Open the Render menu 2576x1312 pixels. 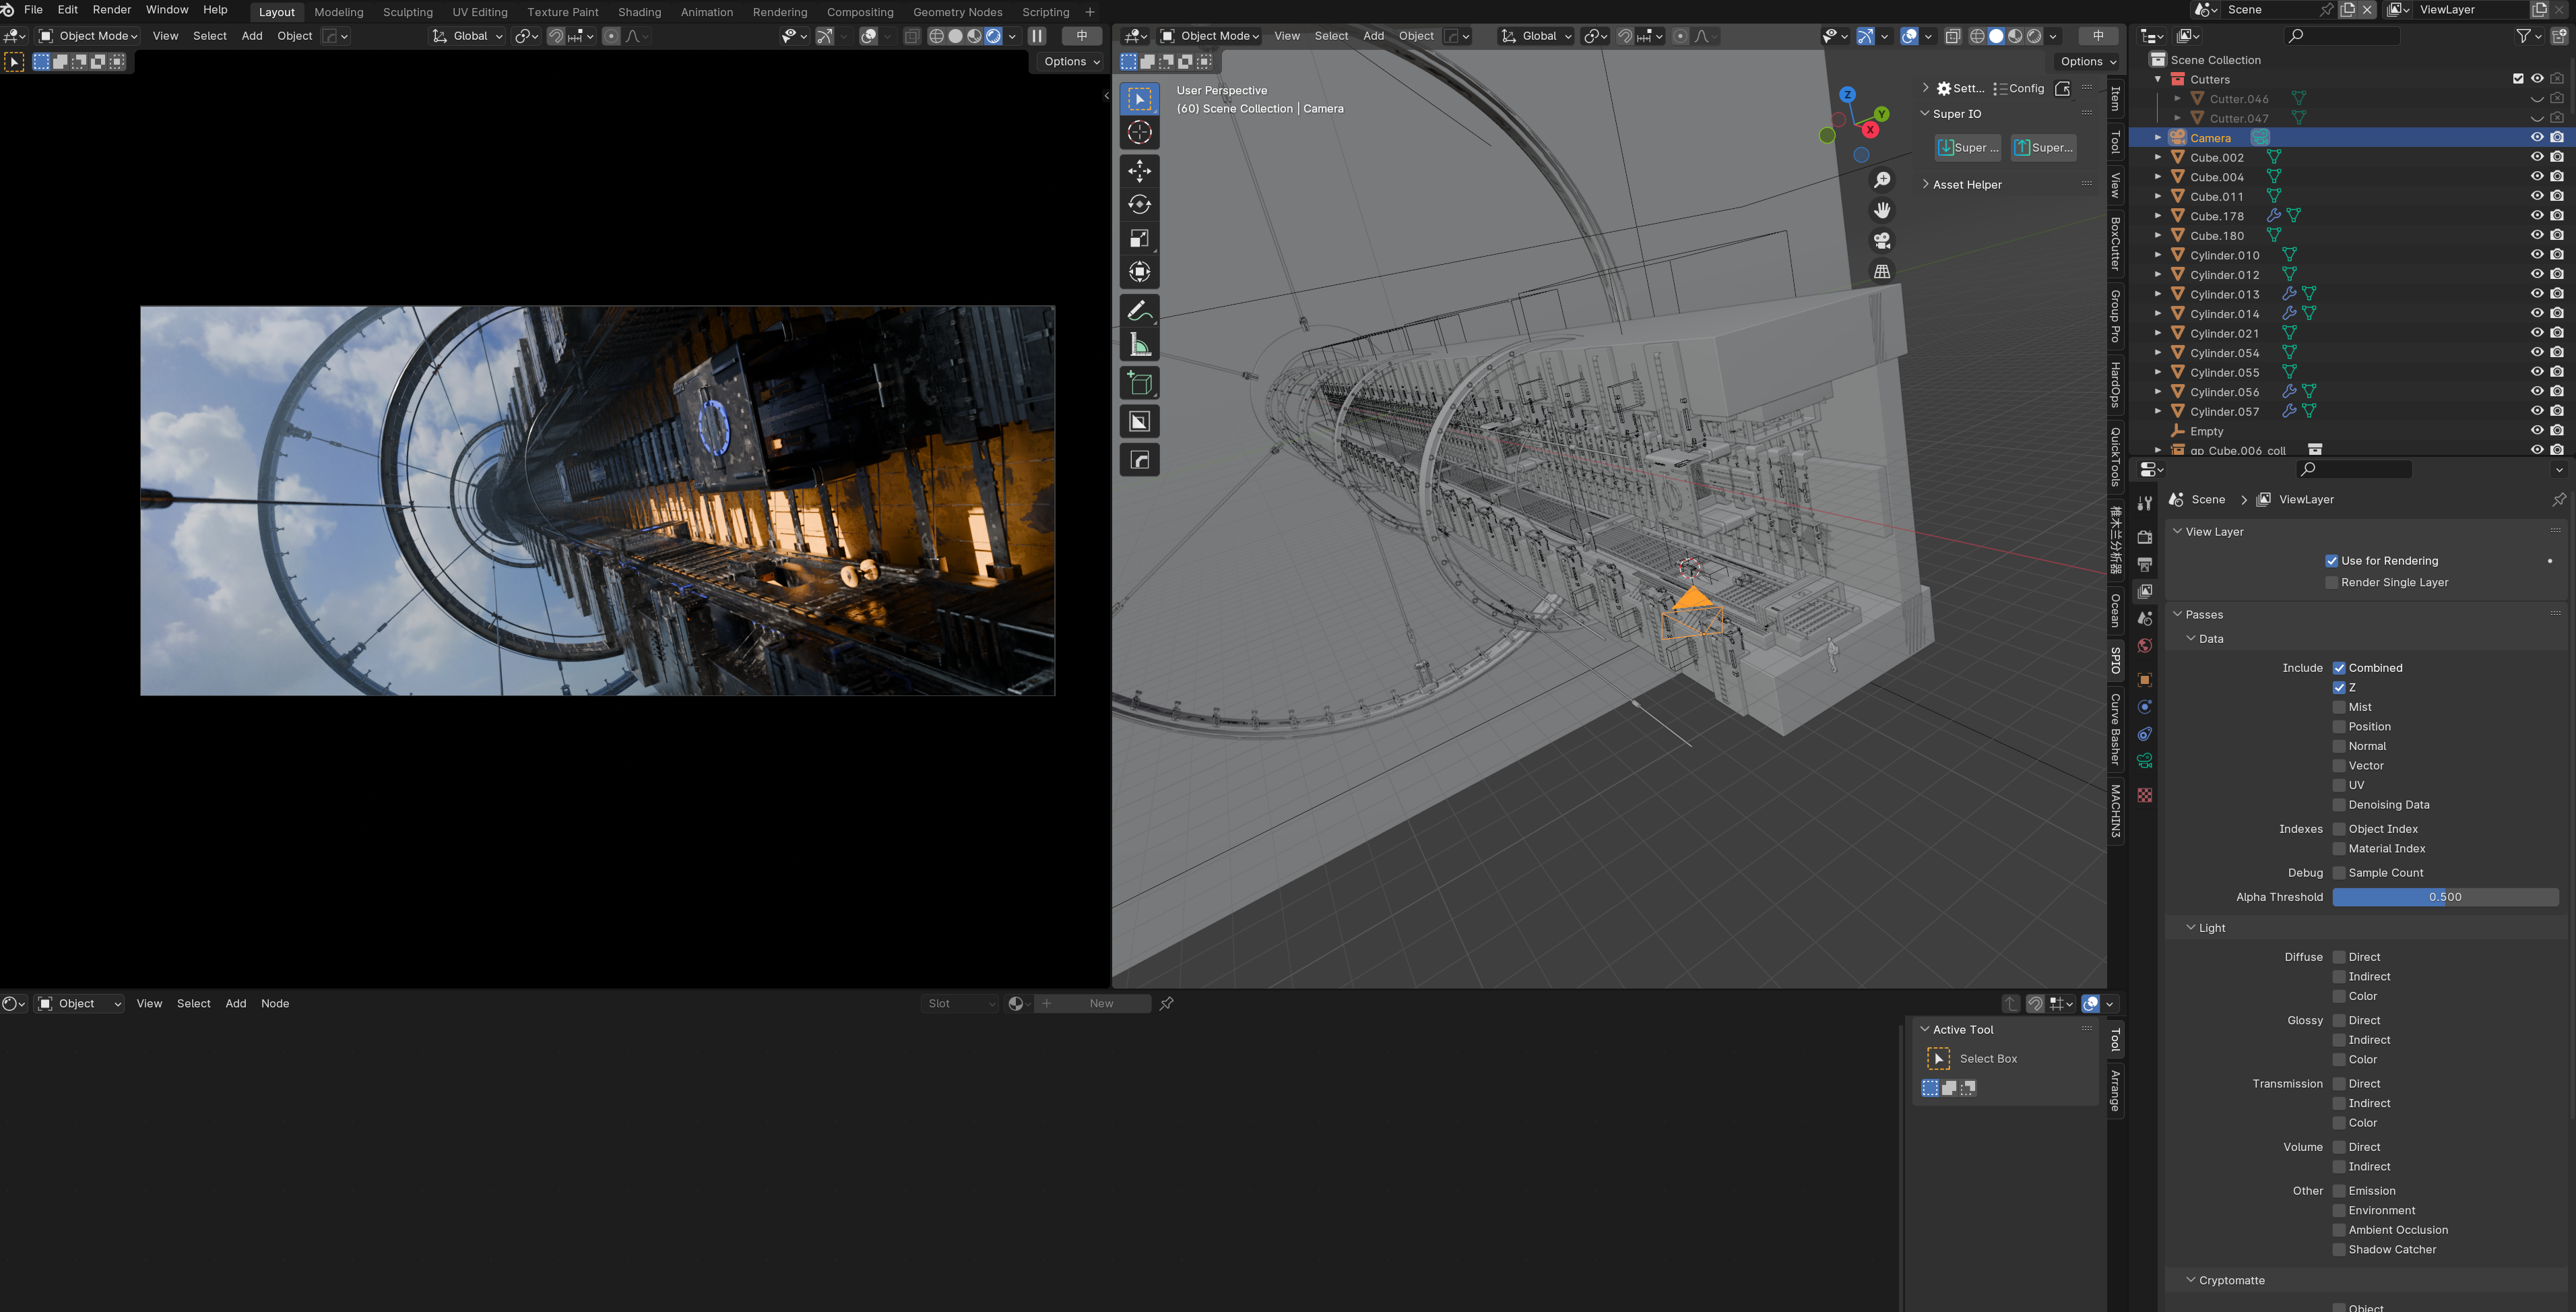pos(111,10)
